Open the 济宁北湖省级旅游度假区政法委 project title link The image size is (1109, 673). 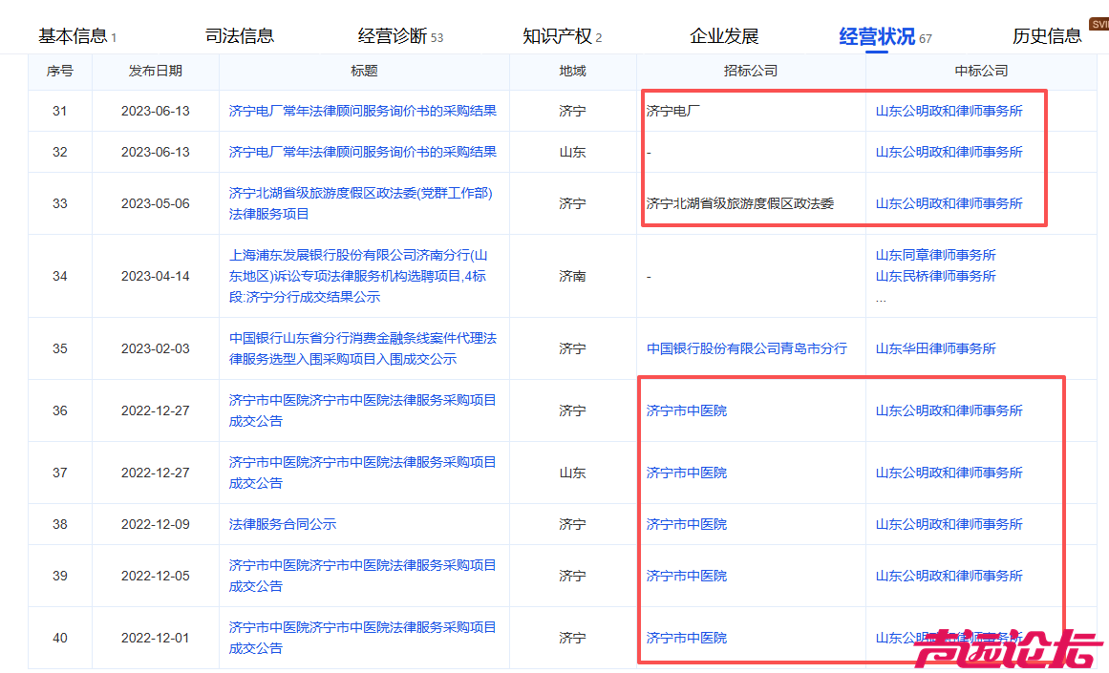click(361, 203)
